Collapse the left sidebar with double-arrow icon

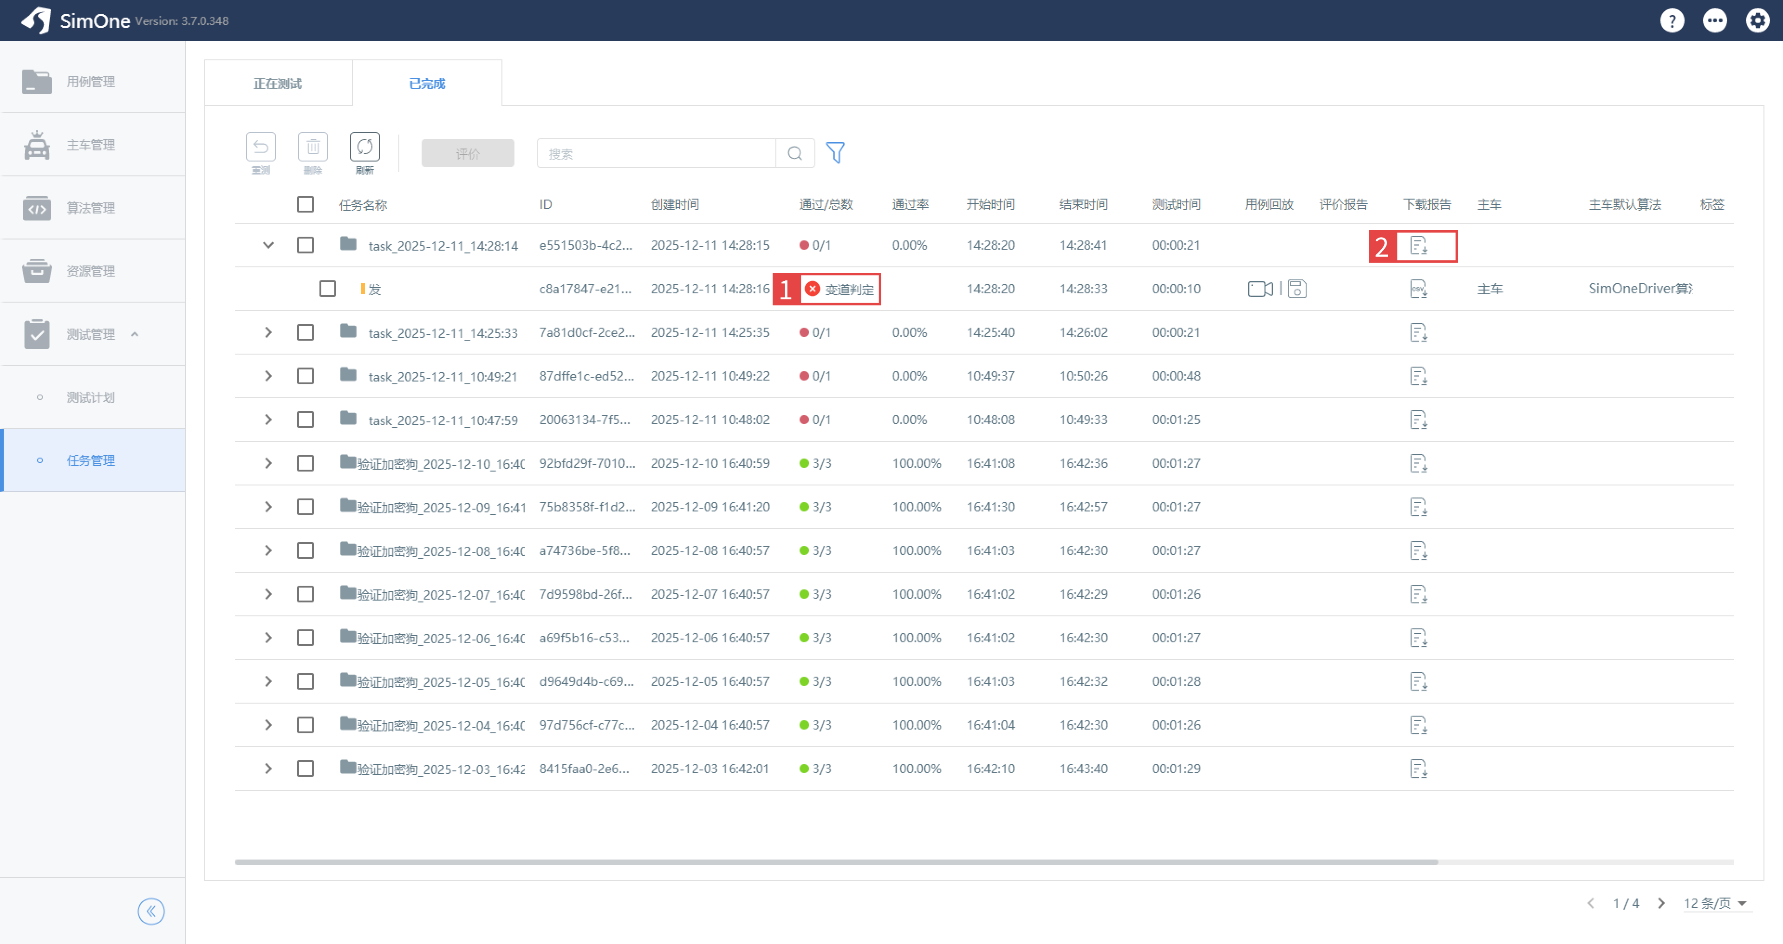[x=151, y=912]
